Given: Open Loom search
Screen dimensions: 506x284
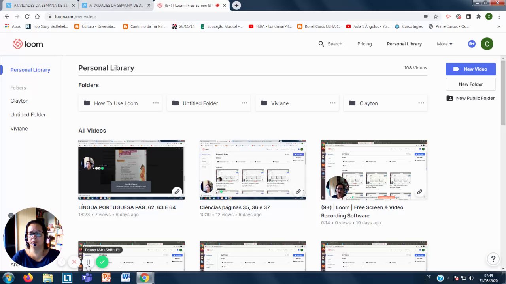Looking at the screenshot, I should coord(330,44).
